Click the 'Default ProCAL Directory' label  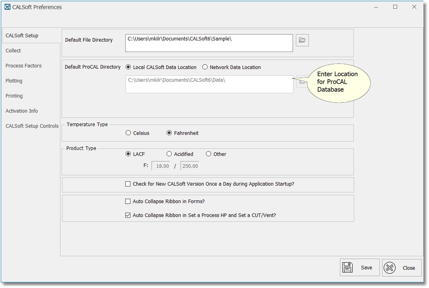[93, 67]
